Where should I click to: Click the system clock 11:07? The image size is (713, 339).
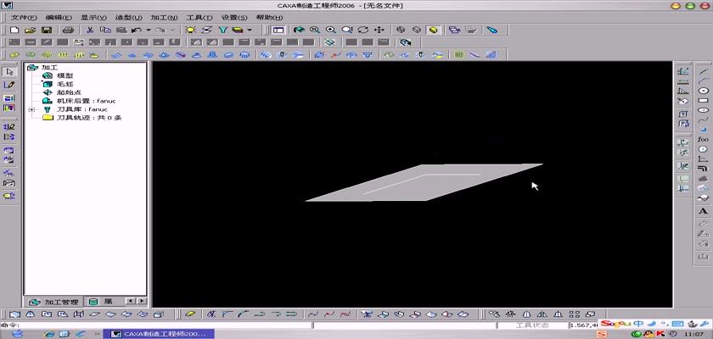point(693,334)
